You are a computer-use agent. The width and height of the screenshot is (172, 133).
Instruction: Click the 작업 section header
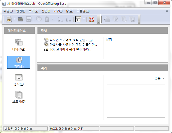point(103,31)
